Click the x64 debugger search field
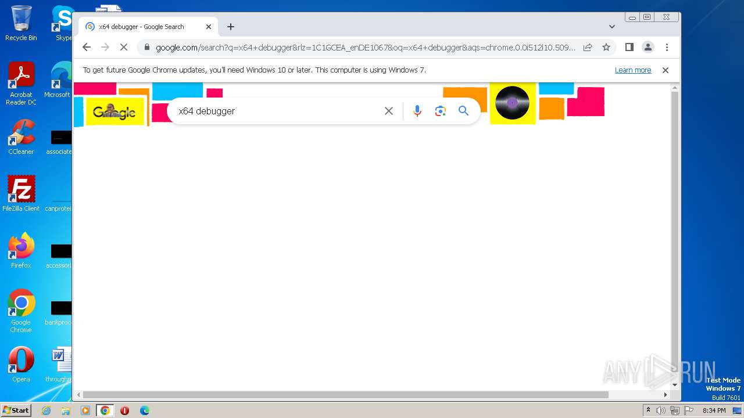Viewport: 744px width, 418px height. [x=278, y=111]
